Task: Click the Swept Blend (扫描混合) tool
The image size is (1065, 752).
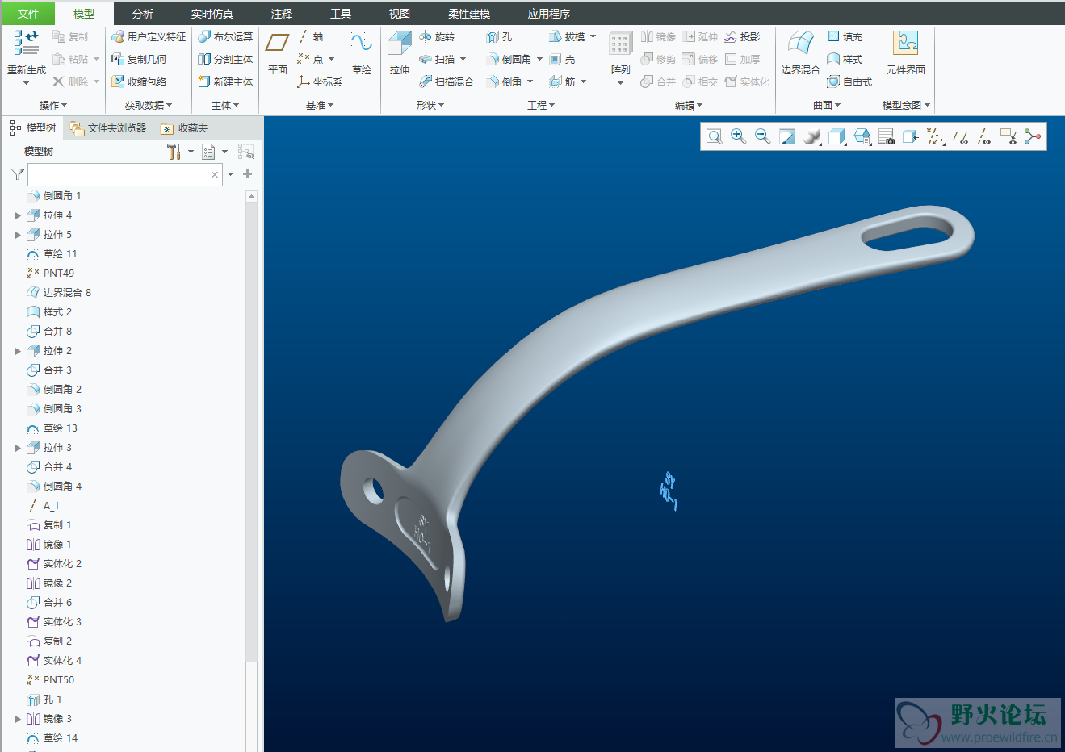Action: [x=446, y=81]
